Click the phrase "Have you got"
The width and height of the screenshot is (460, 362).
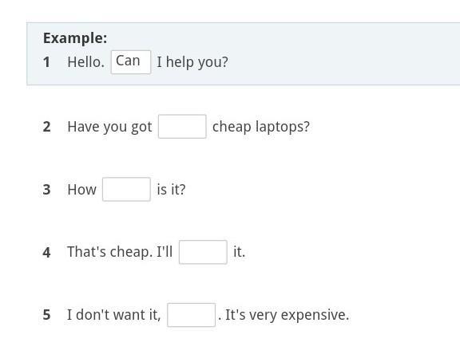click(109, 127)
